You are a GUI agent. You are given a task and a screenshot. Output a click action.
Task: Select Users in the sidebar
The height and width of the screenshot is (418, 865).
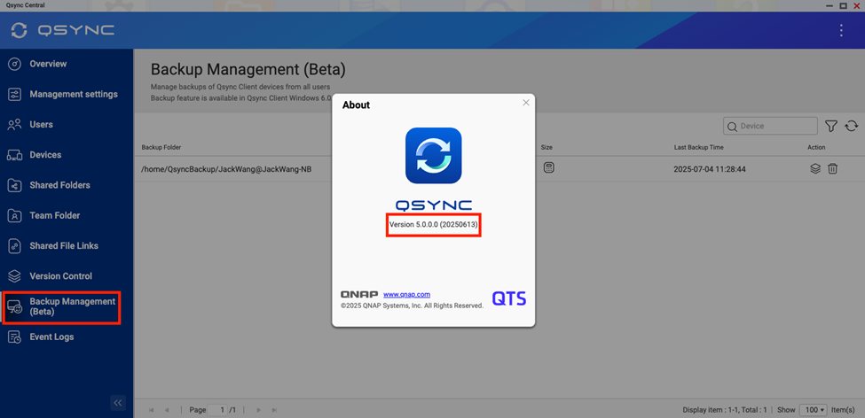point(41,125)
